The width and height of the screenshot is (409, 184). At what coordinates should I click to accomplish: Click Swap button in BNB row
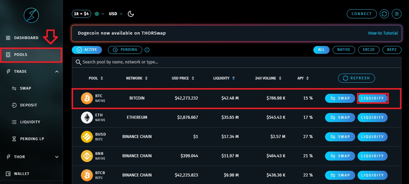[340, 156]
